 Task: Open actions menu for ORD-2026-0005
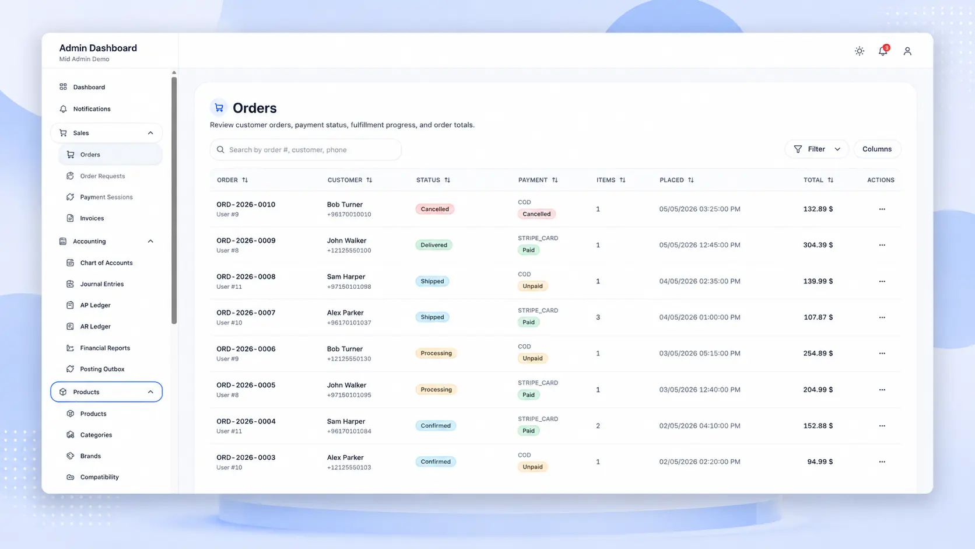(882, 390)
